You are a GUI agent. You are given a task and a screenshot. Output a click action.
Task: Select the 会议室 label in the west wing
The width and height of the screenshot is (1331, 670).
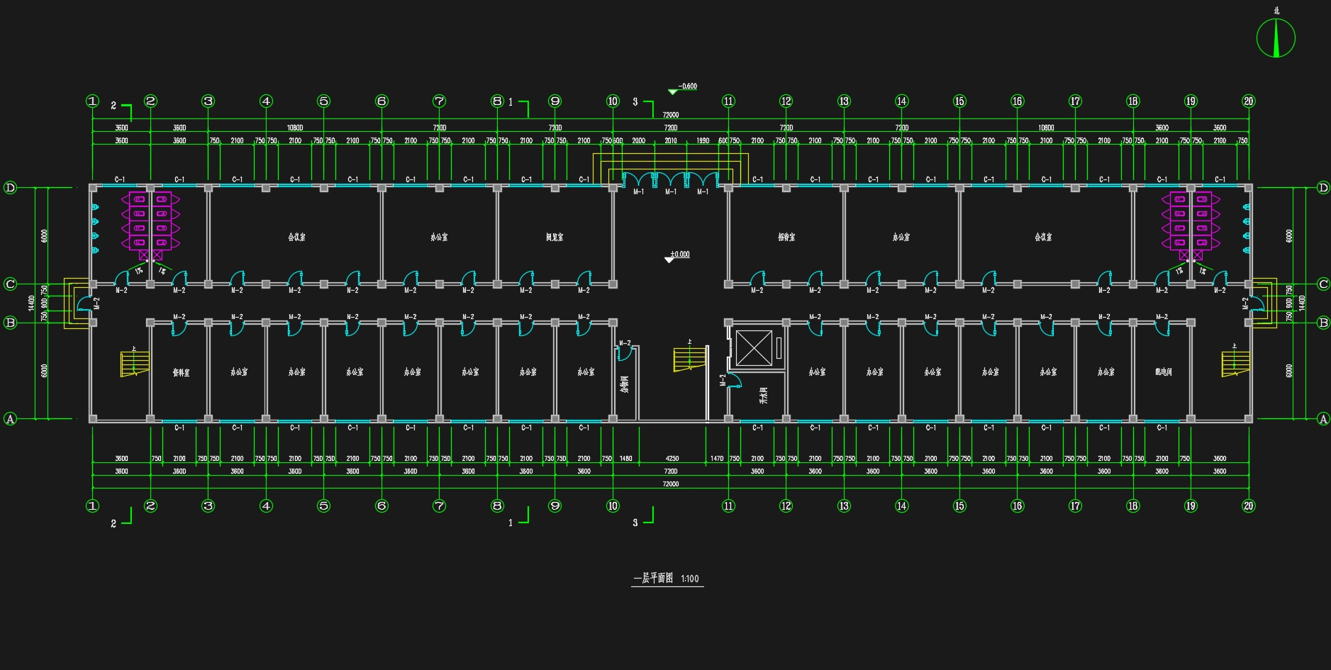point(296,238)
